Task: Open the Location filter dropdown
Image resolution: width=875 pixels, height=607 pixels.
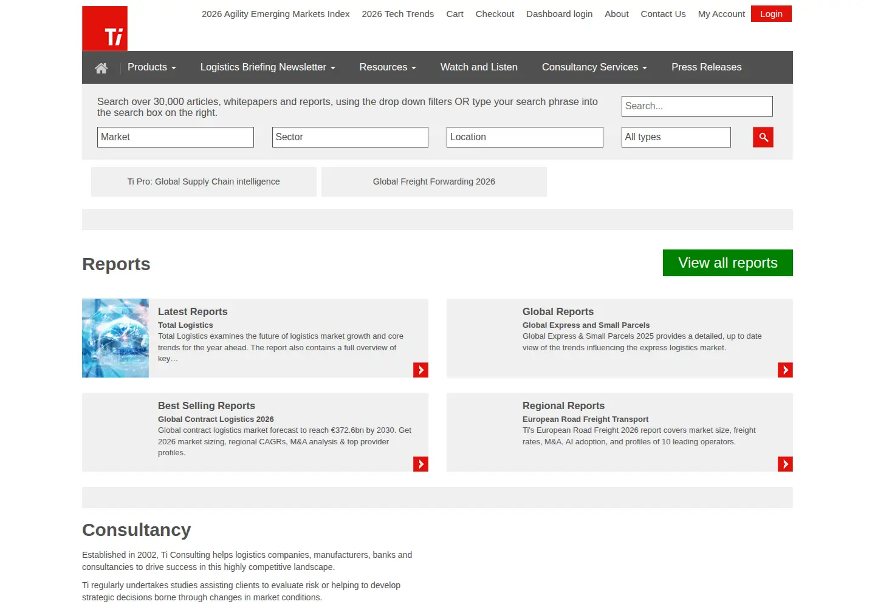Action: [x=525, y=137]
